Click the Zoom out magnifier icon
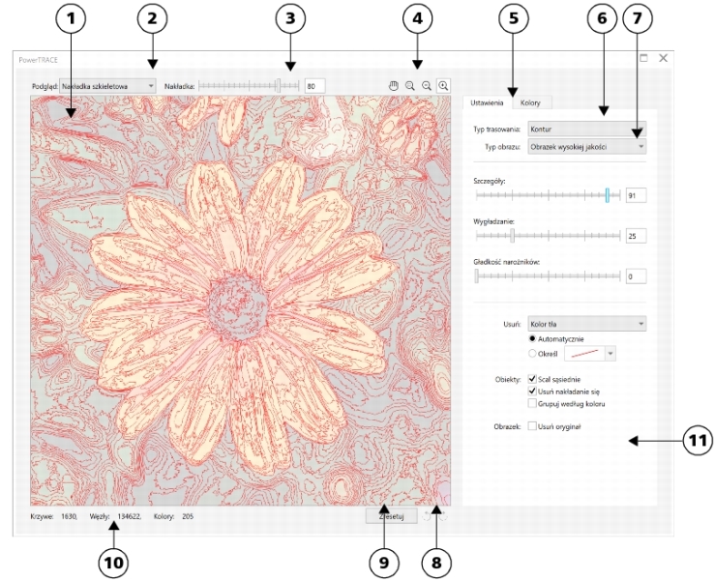715x580 pixels. 427,86
